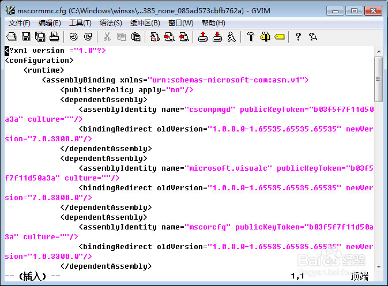The image size is (388, 286).
Task: Click the first <dependentAssembly> opening tag
Action: click(x=104, y=100)
